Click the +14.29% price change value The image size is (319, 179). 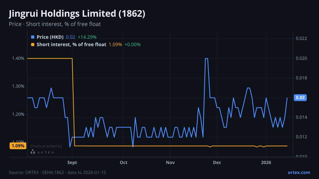(x=87, y=37)
